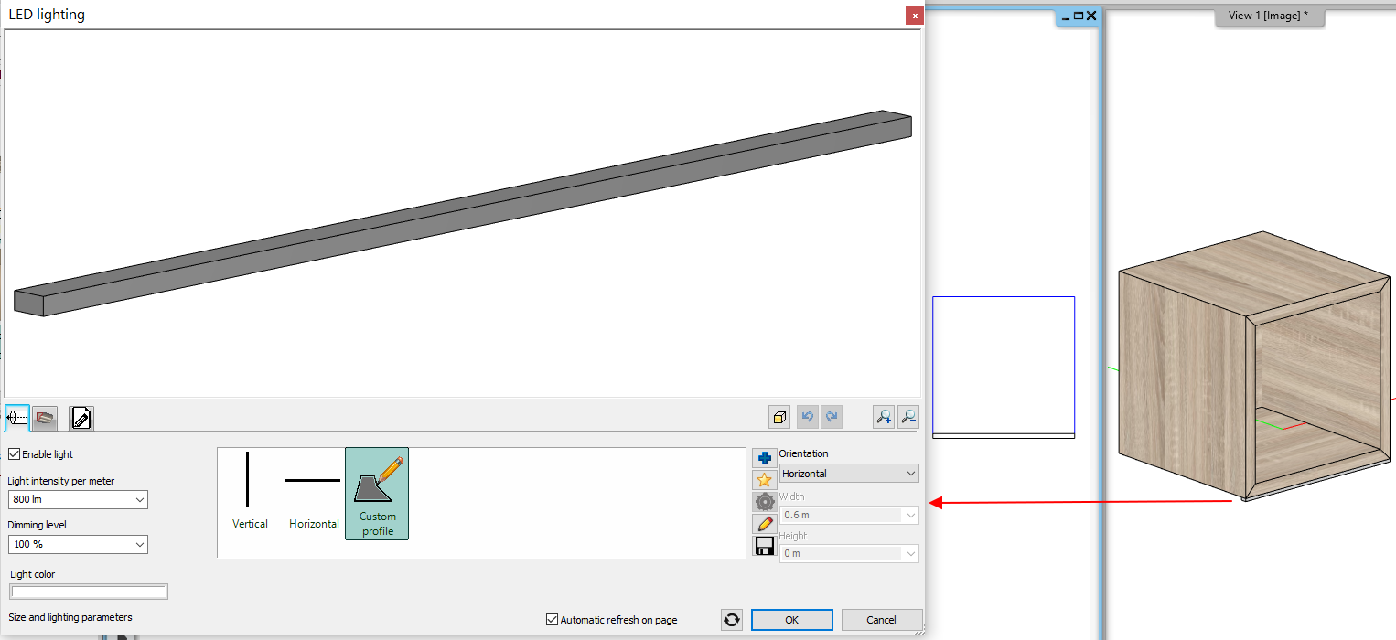Open the page-with-pencil edit tab icon
Screen dimensions: 1396x640
[81, 418]
